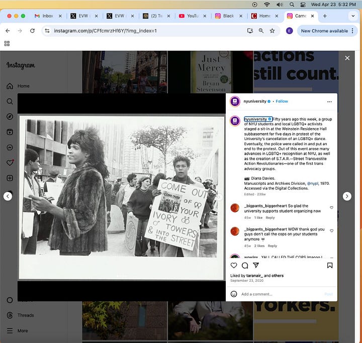The height and width of the screenshot is (343, 362).
Task: Reply to the 'WOW thank god' comment
Action: pos(272,246)
